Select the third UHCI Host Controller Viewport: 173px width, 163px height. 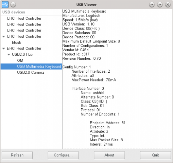(24, 30)
